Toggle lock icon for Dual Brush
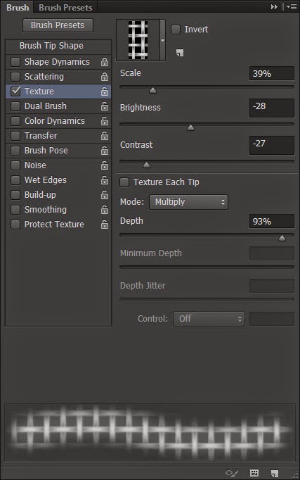The image size is (300, 480). pyautogui.click(x=105, y=106)
